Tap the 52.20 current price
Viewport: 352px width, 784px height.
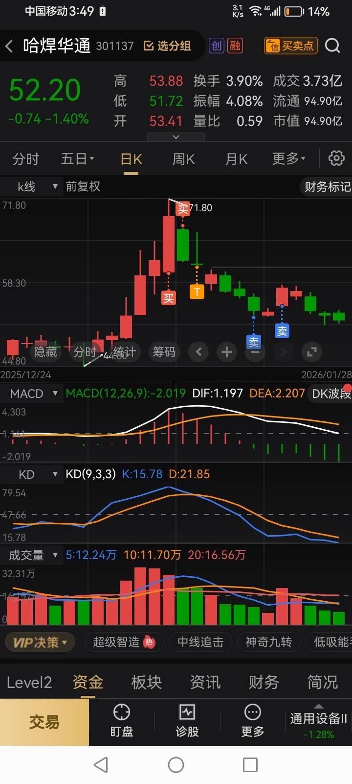click(45, 90)
